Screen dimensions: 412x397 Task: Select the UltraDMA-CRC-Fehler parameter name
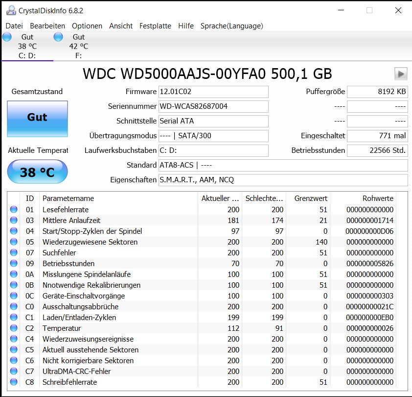(x=77, y=372)
